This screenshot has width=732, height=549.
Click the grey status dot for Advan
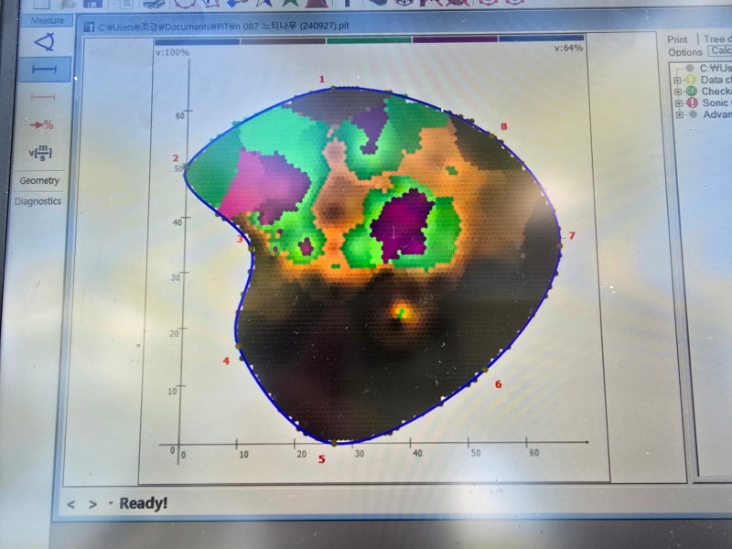[694, 114]
